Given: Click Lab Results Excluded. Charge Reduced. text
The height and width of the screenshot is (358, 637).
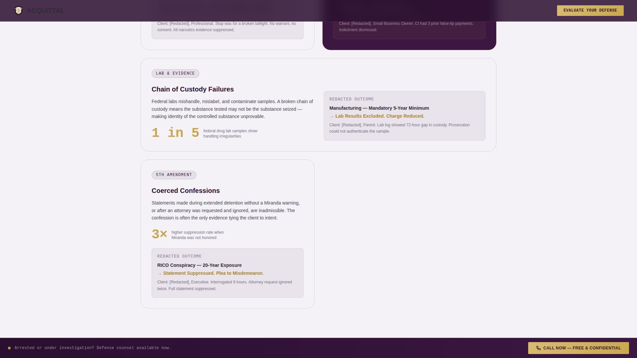Looking at the screenshot, I should click(380, 116).
